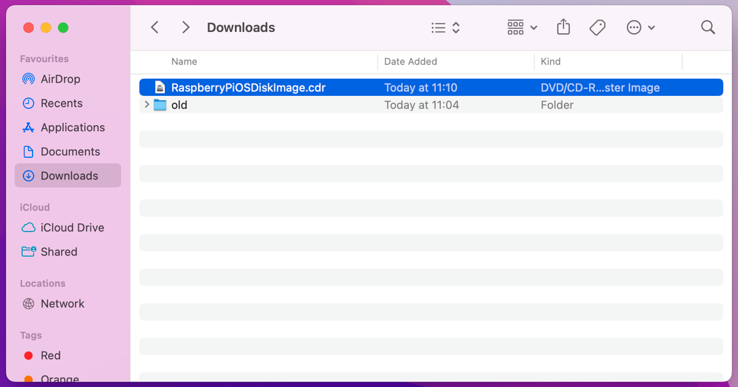Open AirDrop in the sidebar

pyautogui.click(x=68, y=79)
